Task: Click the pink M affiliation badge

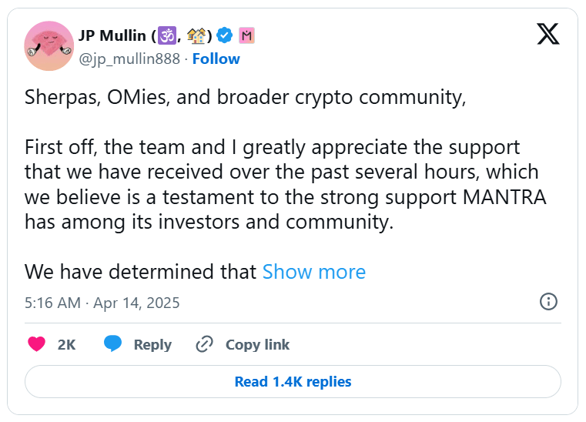Action: click(246, 35)
